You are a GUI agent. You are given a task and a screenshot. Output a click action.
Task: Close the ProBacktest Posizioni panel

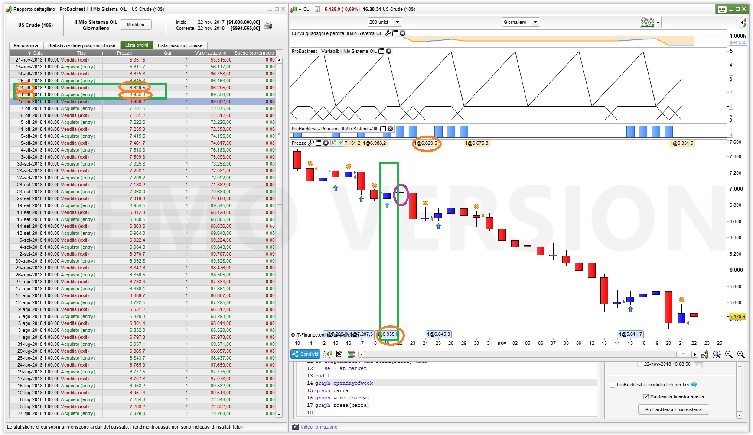[x=390, y=129]
